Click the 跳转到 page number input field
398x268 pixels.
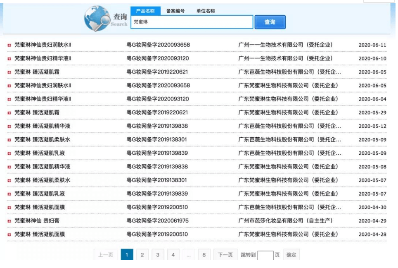[265, 255]
